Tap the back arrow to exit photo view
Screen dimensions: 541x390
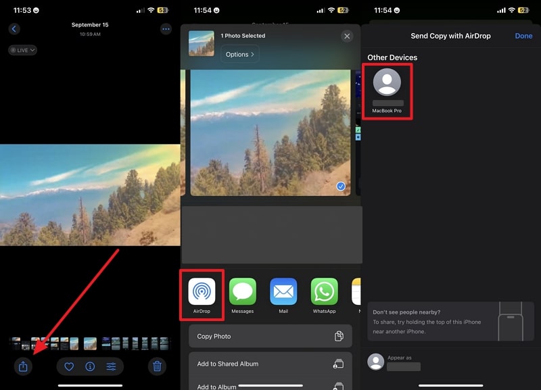point(14,28)
